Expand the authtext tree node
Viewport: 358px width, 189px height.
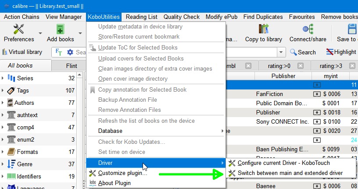3,115
